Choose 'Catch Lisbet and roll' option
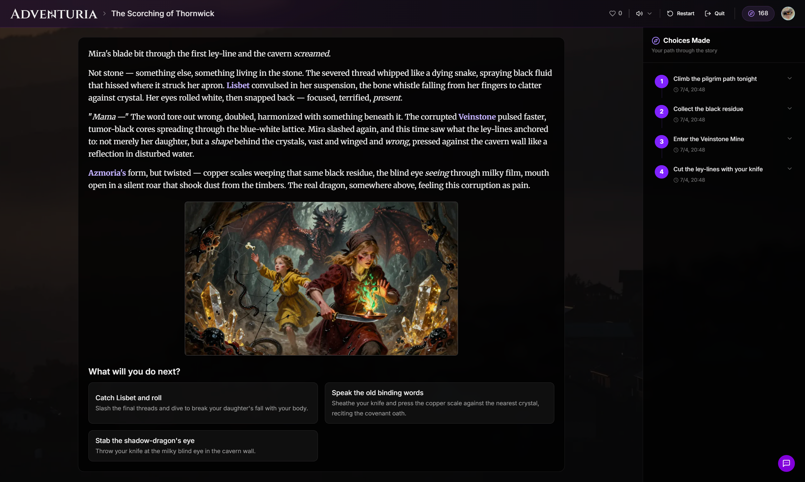805x482 pixels. tap(203, 403)
